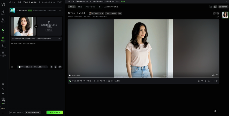Copy the prompt with copy icon
Screen dimensions: 229x116
218,17
